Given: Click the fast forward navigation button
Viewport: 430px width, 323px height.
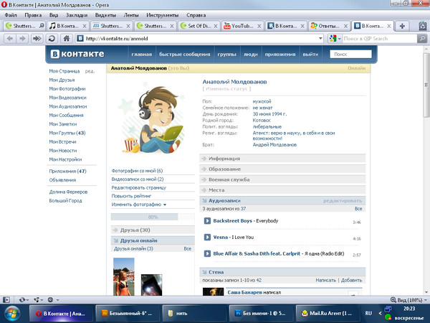Looking at the screenshot, I should point(37,39).
